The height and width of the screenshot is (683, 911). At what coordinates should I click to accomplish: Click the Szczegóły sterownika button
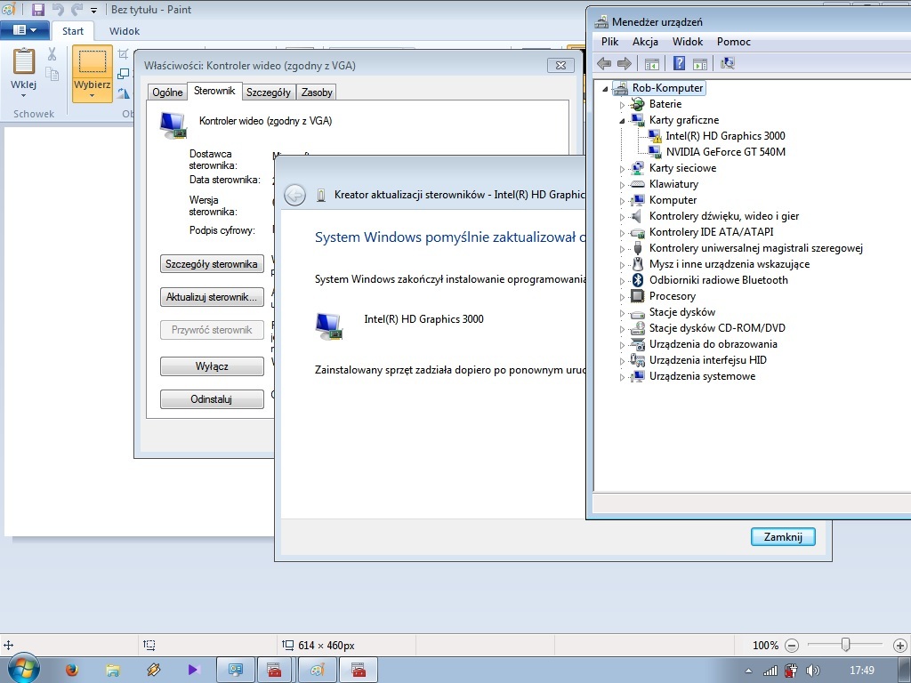coord(212,263)
